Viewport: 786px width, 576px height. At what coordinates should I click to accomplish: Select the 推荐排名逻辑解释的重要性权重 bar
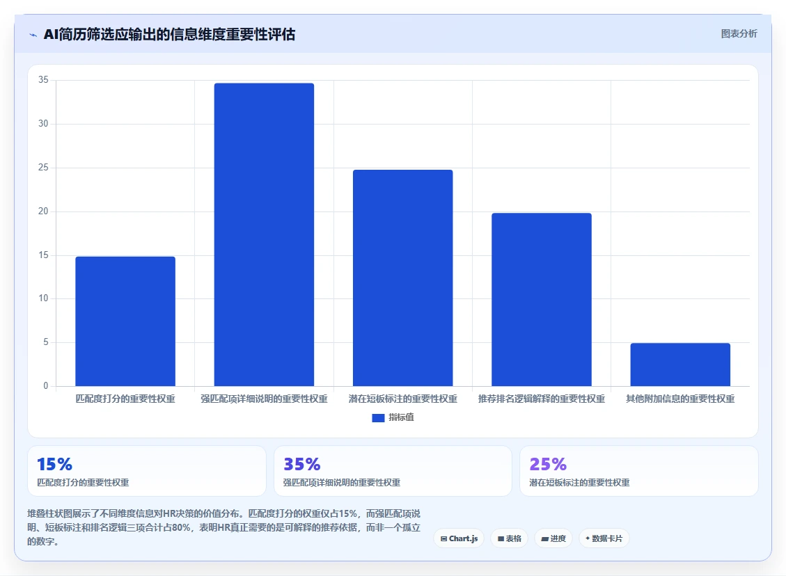(x=542, y=300)
